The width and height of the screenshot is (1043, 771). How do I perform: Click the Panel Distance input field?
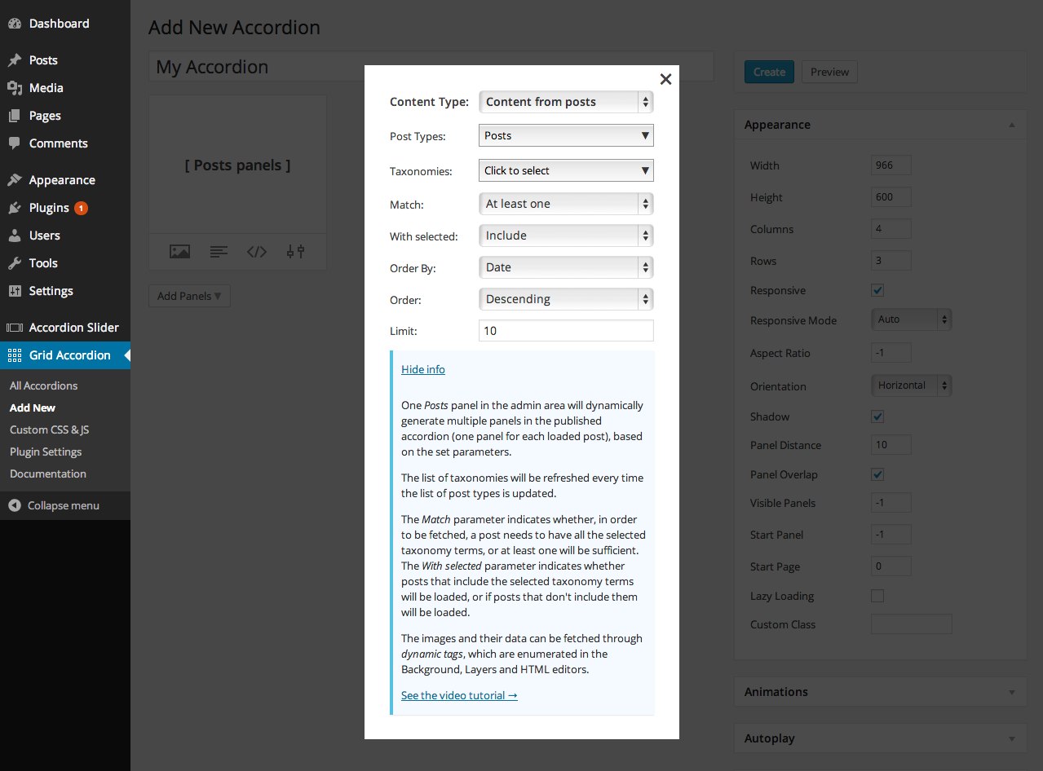point(891,445)
